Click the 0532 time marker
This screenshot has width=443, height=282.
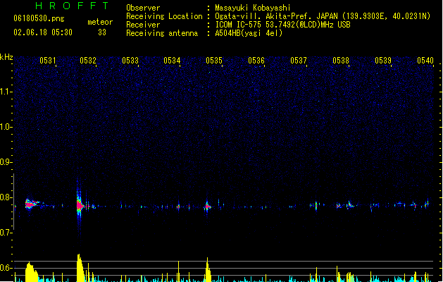[88, 61]
